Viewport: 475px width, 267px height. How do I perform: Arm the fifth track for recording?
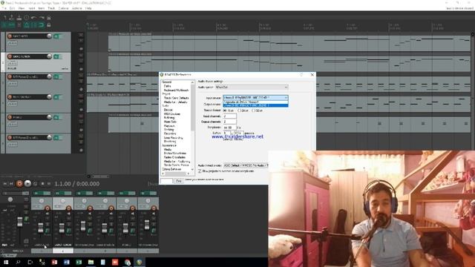pyautogui.click(x=10, y=117)
